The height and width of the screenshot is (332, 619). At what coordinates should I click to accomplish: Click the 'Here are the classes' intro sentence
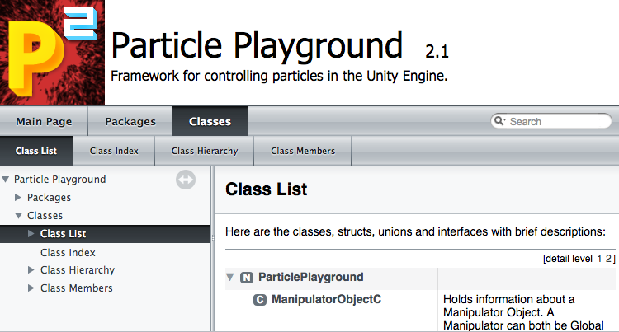[x=415, y=231]
